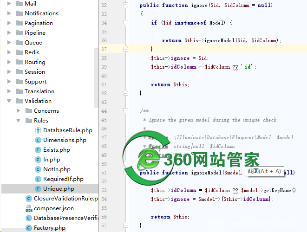307x232 pixels.
Task: Collapse the Rules folder arrow
Action: coord(19,121)
